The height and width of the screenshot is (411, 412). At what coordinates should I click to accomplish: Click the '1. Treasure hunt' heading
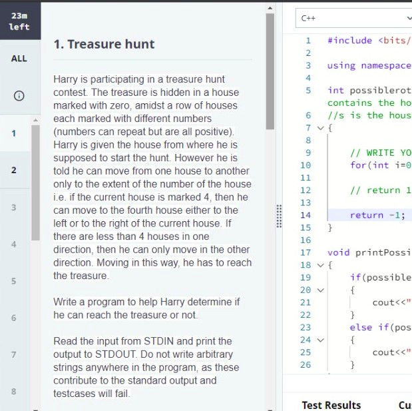point(104,44)
